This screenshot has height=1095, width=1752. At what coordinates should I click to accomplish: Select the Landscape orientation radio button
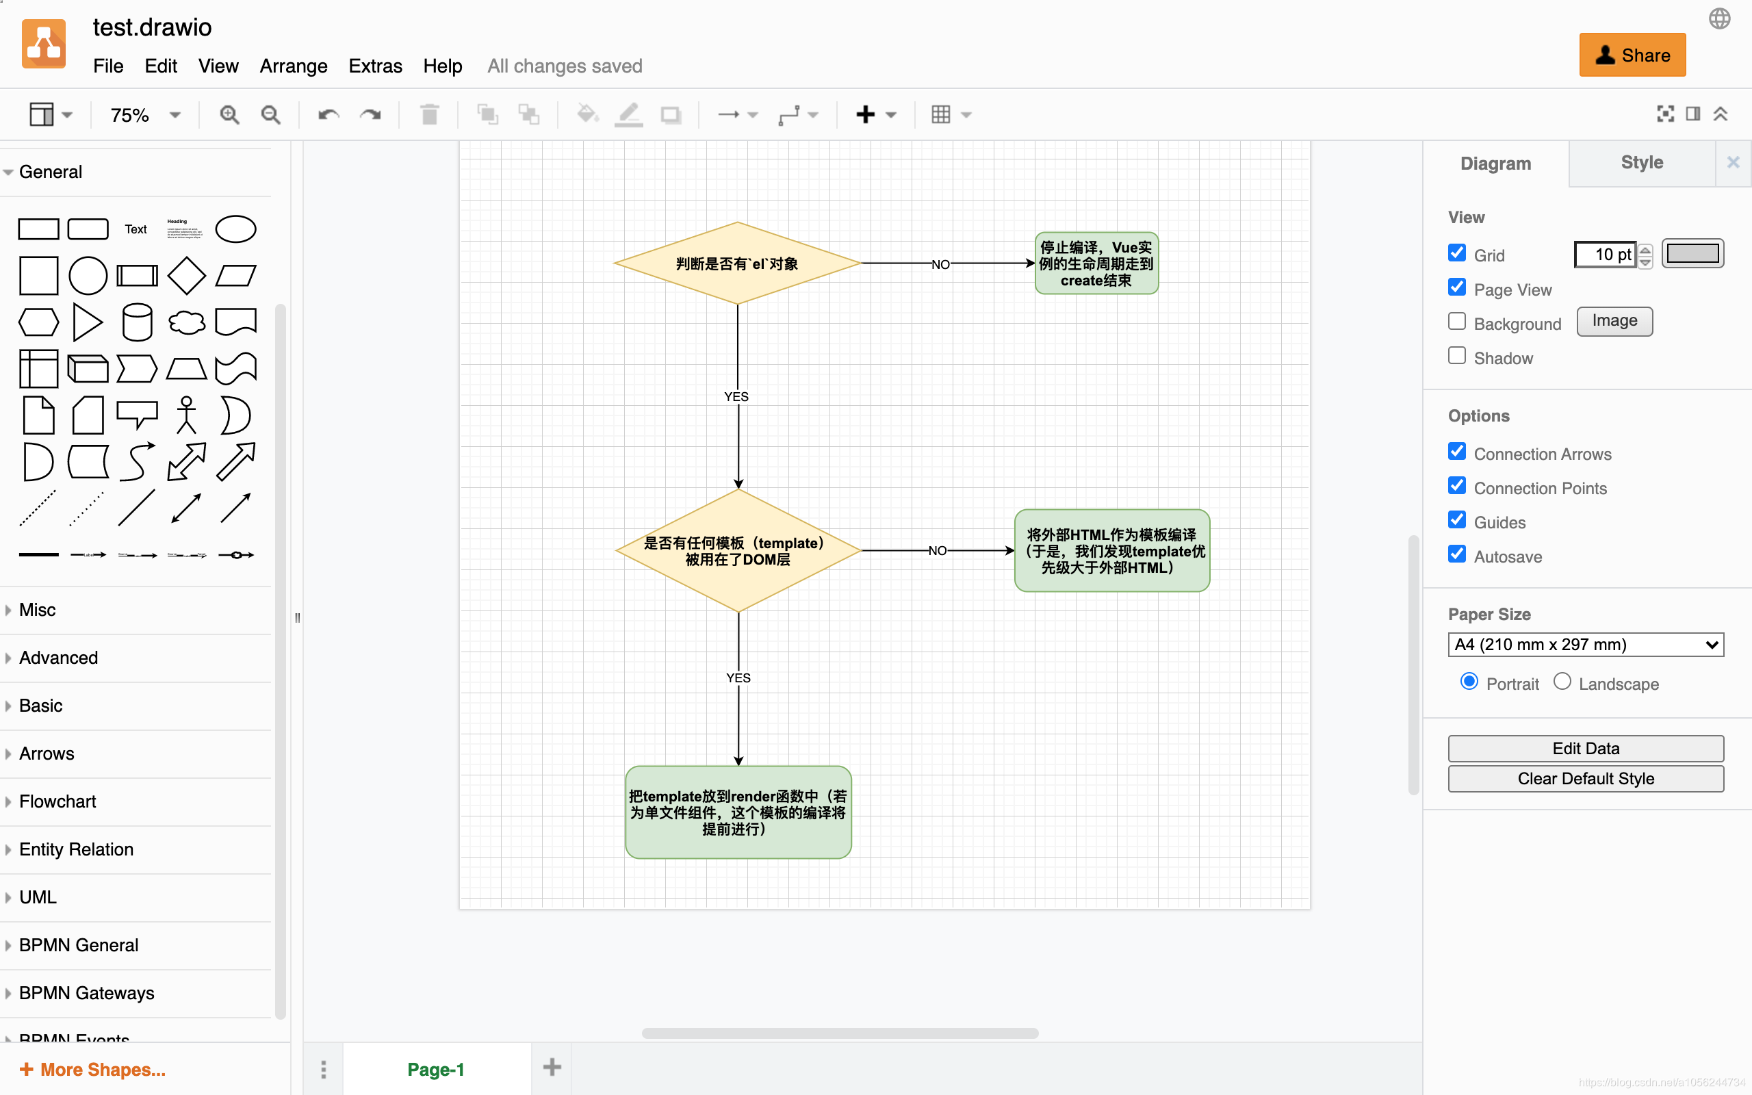1562,682
